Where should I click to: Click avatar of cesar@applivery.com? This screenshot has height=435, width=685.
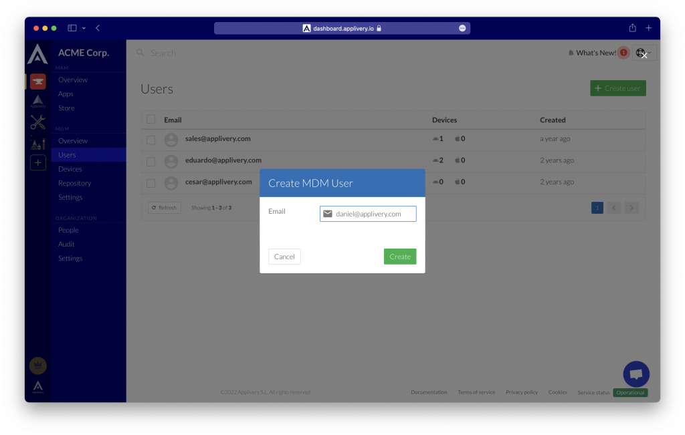(171, 183)
